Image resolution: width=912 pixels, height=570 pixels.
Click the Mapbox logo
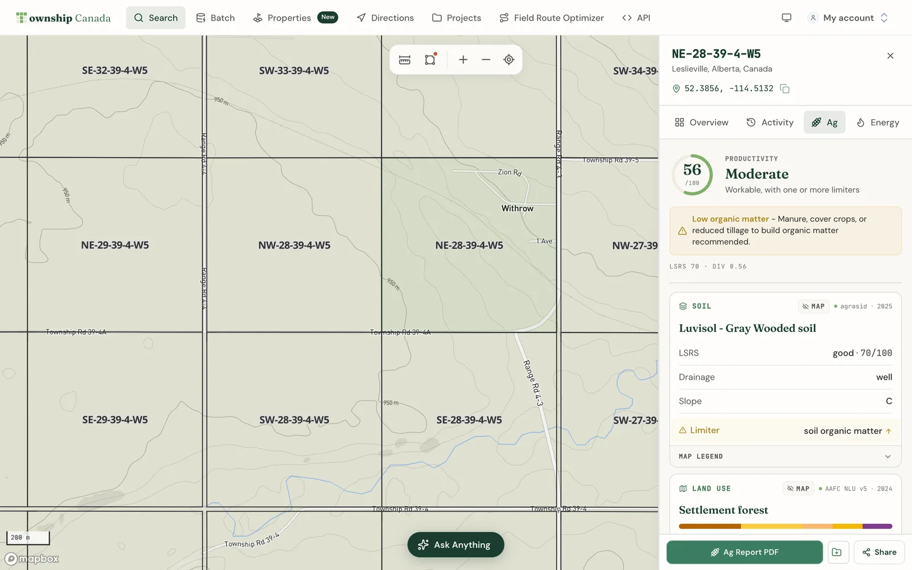(32, 559)
